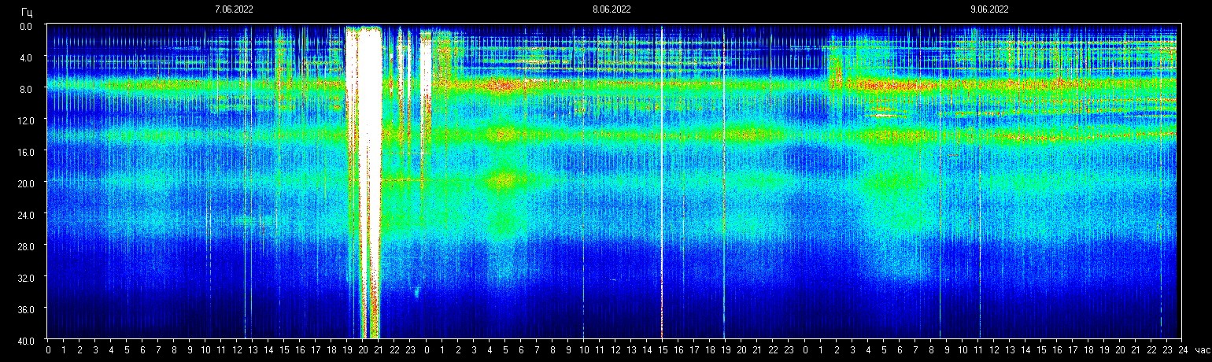
Task: Select the 16.0 frequency axis label
Action: 24,152
